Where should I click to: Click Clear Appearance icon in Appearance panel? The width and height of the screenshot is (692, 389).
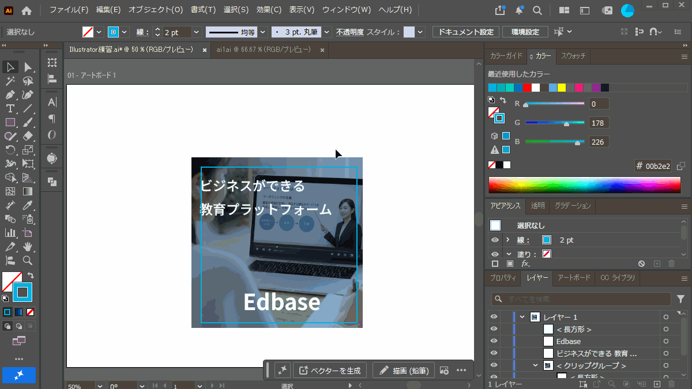(x=641, y=263)
